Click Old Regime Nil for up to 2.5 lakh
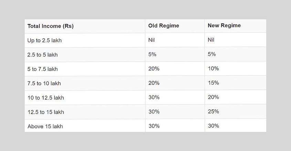The height and width of the screenshot is (151, 291). (152, 40)
